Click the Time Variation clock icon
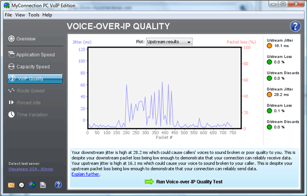 pyautogui.click(x=11, y=115)
